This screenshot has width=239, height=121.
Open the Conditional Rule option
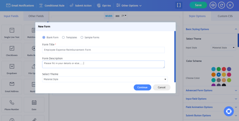point(52,5)
